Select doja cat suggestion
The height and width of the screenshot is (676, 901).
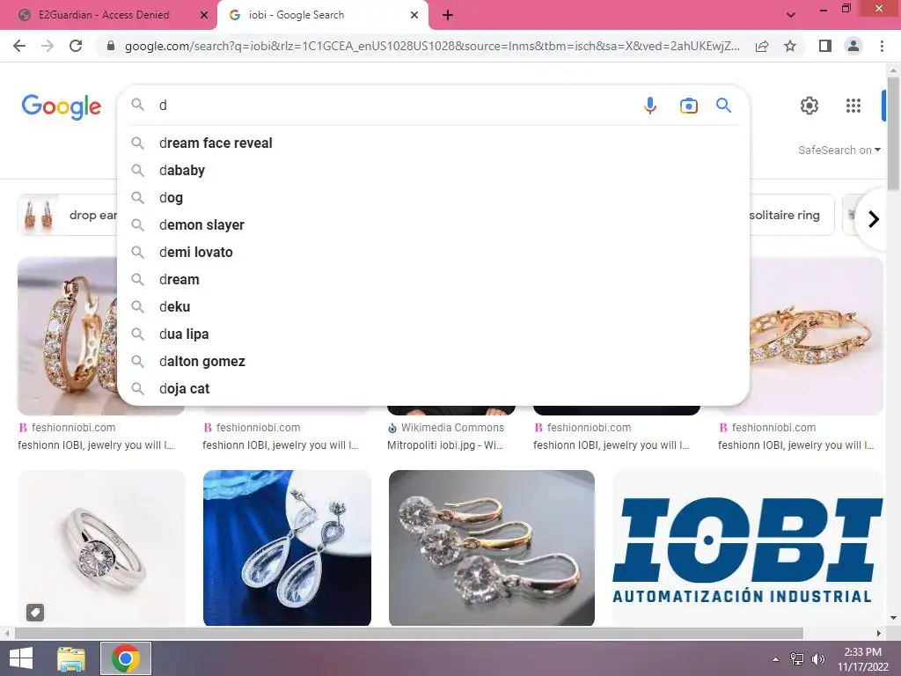point(433,388)
